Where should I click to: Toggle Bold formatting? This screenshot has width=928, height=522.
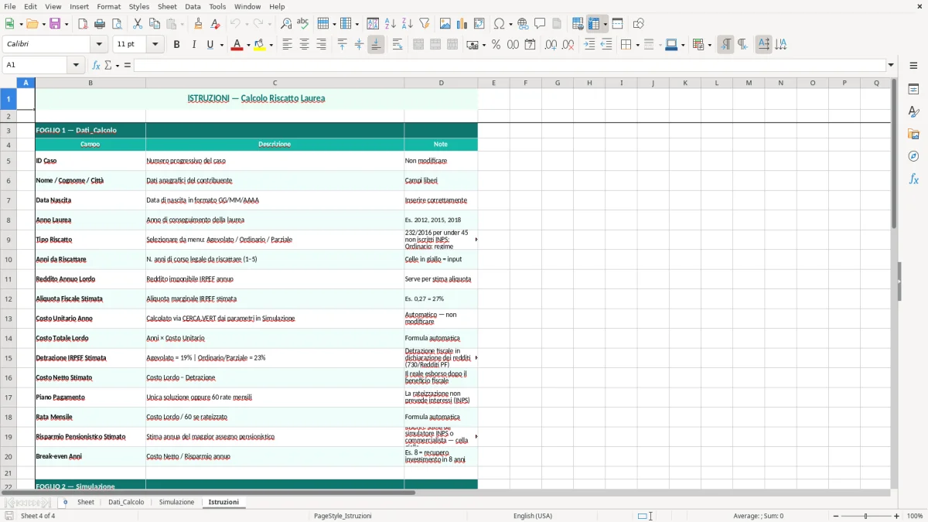(x=177, y=45)
